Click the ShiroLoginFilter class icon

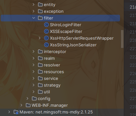click(46, 25)
